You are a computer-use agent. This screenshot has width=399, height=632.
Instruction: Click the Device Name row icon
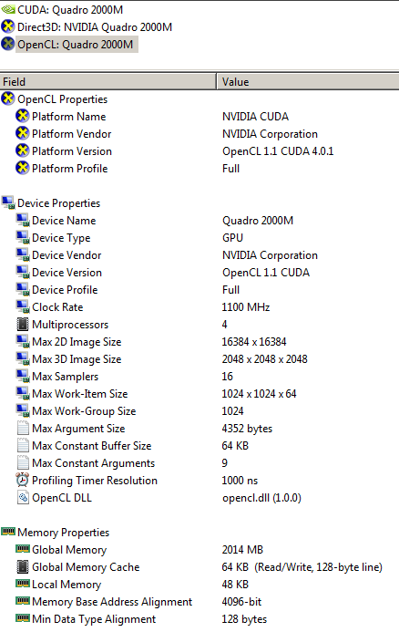point(23,220)
